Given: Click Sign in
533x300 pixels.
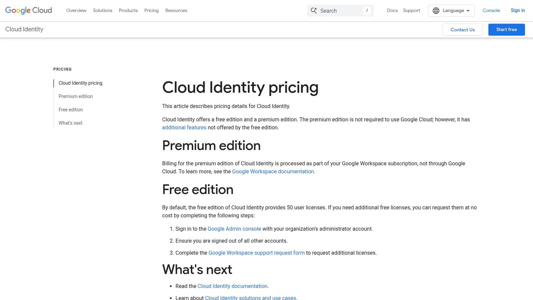Looking at the screenshot, I should pyautogui.click(x=518, y=10).
